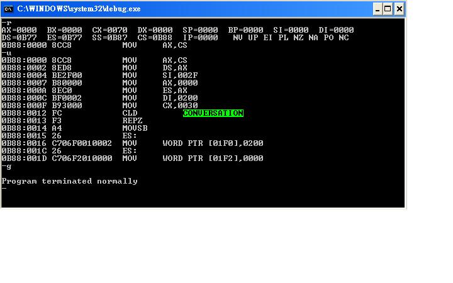Minimize the debug.exe window
Viewport: 453px width, 283px height.
[x=377, y=9]
